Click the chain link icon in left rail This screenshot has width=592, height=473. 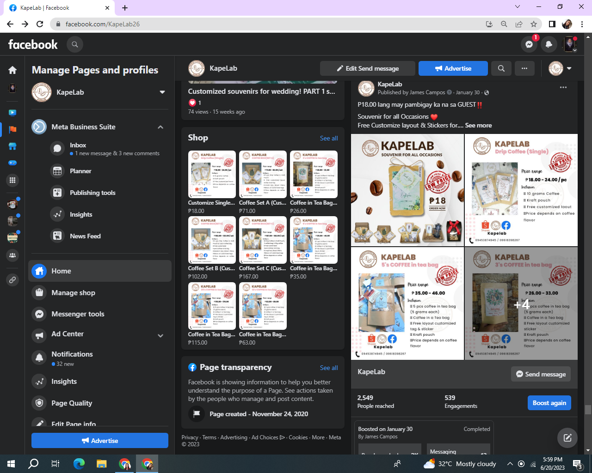pyautogui.click(x=12, y=279)
